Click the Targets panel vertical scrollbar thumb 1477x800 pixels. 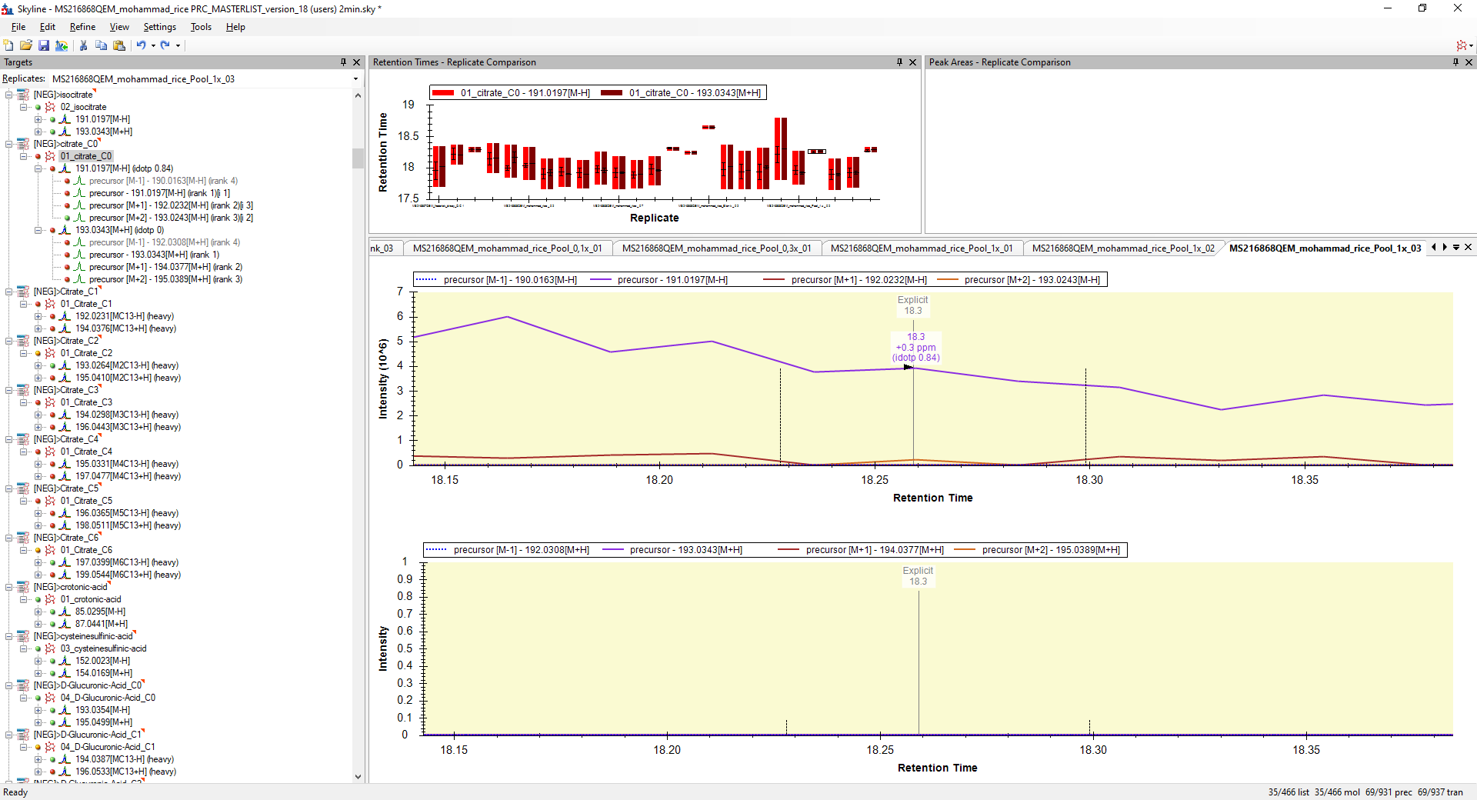(x=358, y=158)
